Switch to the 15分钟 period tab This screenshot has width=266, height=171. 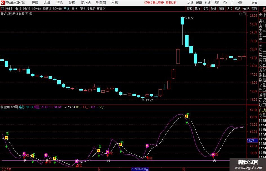(x=36, y=9)
